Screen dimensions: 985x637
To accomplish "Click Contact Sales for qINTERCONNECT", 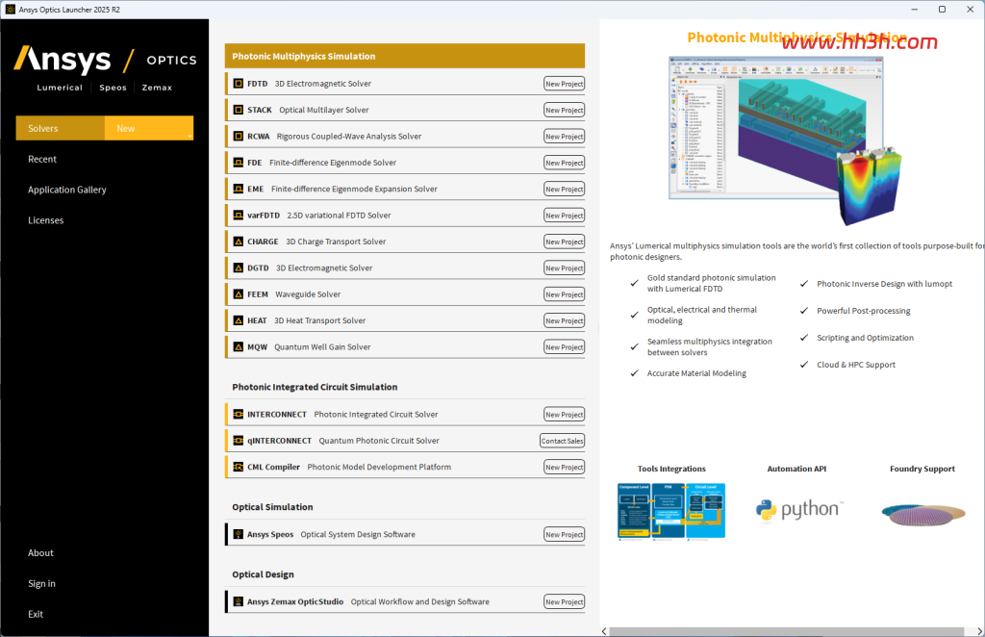I will (x=562, y=441).
